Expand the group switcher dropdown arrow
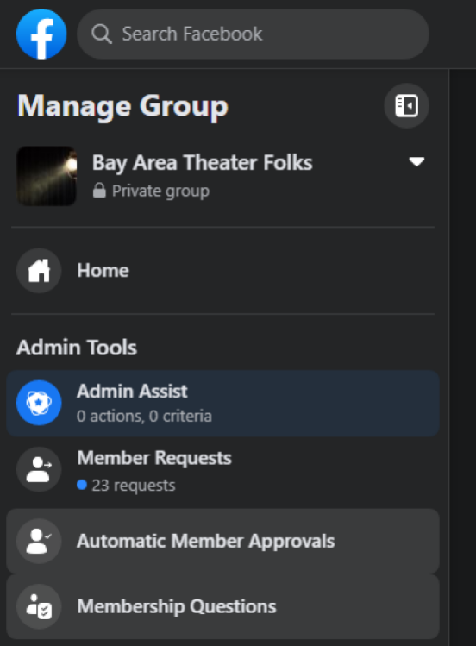This screenshot has width=476, height=646. 416,161
